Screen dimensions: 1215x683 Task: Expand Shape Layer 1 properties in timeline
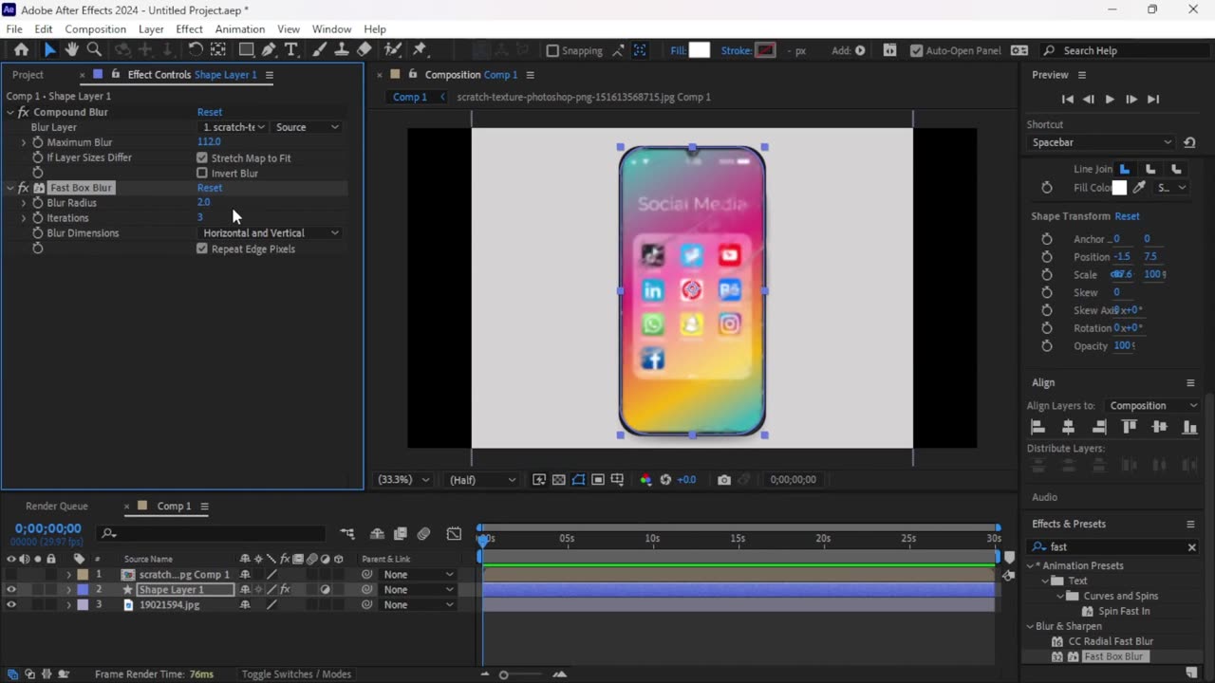pyautogui.click(x=68, y=590)
